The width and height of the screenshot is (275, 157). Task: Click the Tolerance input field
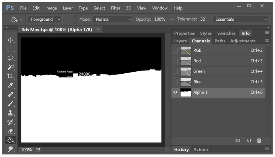(205, 19)
